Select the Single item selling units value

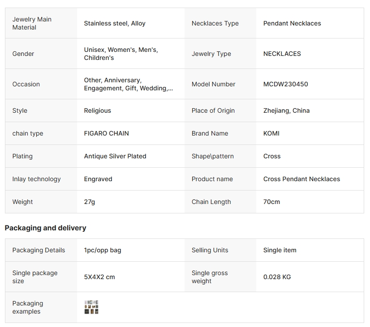280,250
